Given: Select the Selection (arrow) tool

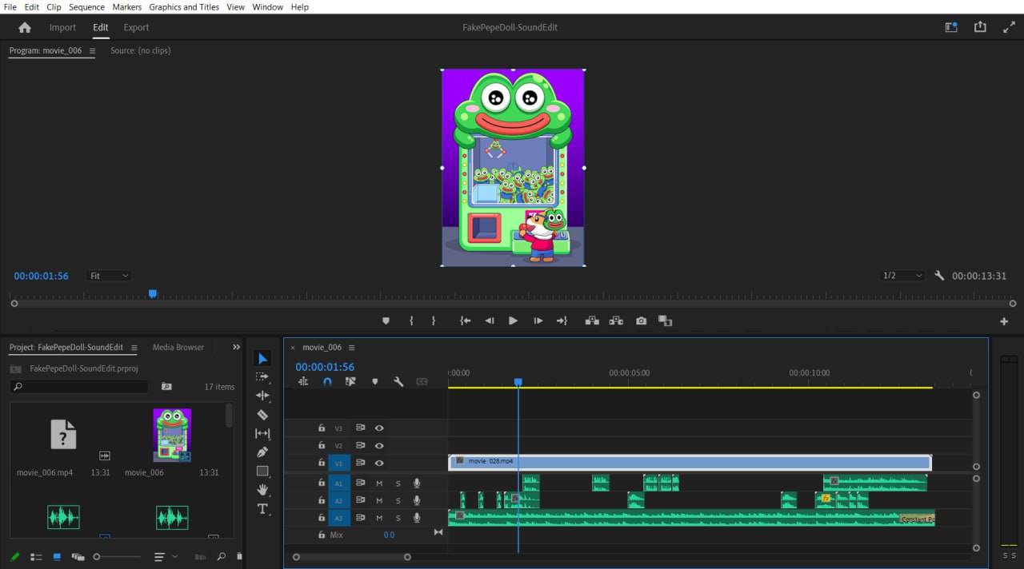Looking at the screenshot, I should coord(262,358).
